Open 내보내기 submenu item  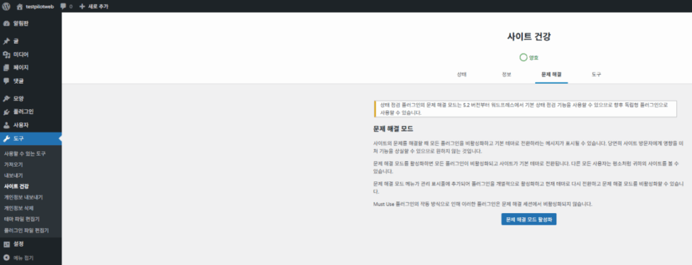[14, 175]
